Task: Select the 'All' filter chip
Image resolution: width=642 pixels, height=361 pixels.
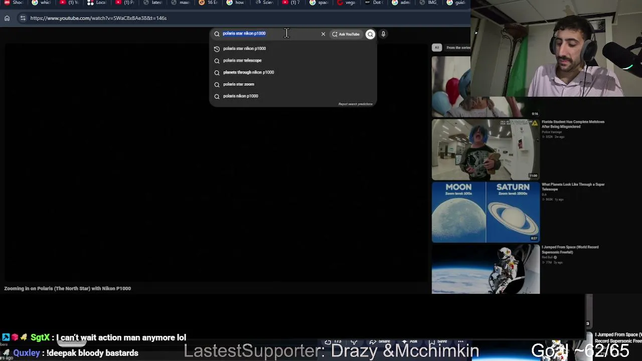Action: pos(437,48)
